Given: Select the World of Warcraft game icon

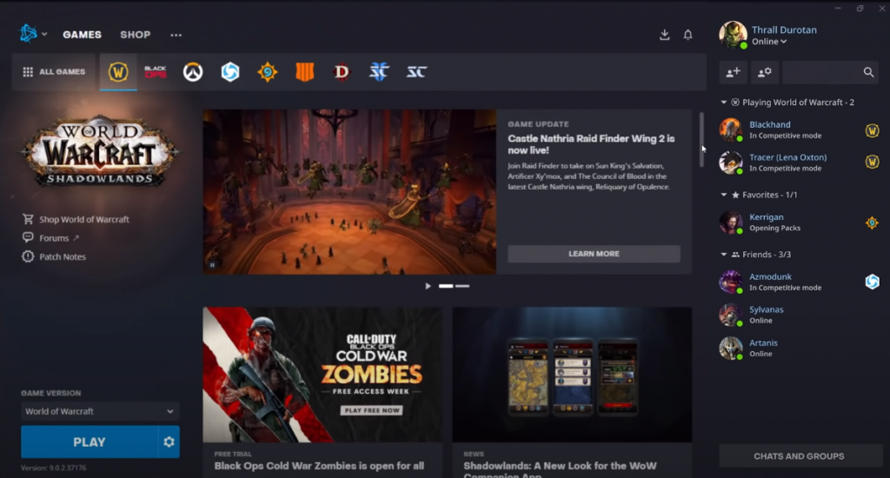Looking at the screenshot, I should coord(118,72).
